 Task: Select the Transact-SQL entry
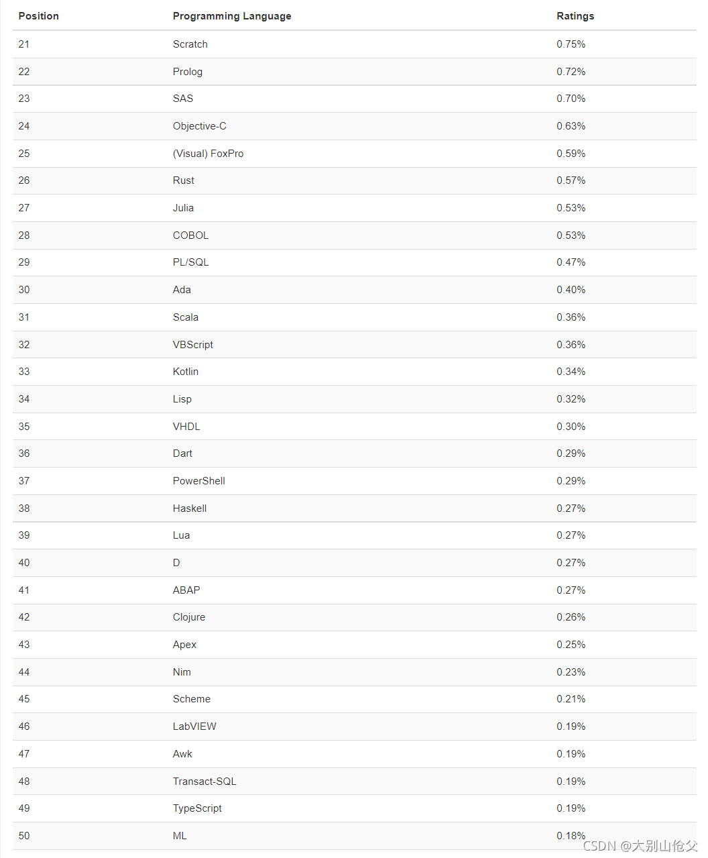[204, 782]
